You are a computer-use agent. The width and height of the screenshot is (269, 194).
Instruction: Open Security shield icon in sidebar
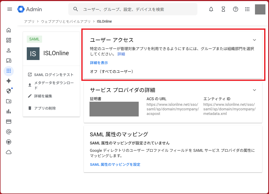(x=9, y=91)
